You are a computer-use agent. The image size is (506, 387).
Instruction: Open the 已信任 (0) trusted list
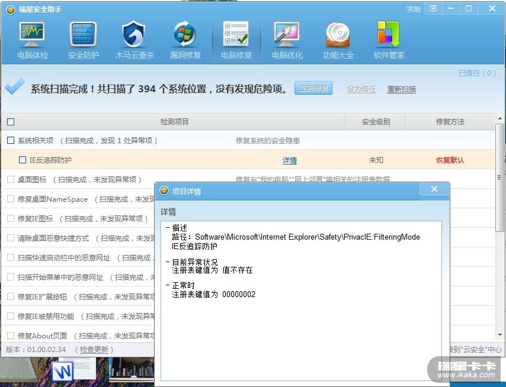(x=477, y=73)
